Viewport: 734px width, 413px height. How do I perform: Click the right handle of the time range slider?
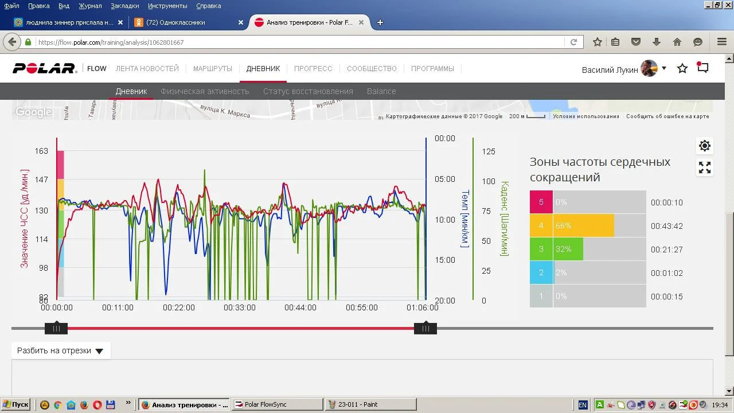coord(425,328)
